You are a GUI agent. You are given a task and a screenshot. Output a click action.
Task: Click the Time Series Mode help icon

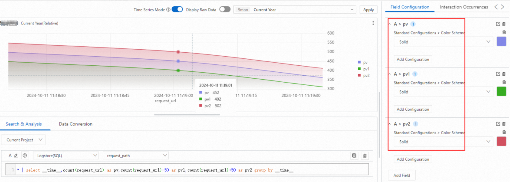click(168, 10)
